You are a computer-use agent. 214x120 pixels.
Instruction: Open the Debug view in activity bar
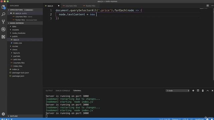pyautogui.click(x=3, y=29)
